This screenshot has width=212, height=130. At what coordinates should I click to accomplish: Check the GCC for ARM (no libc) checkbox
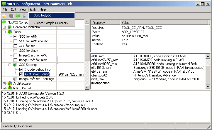coord(15,41)
